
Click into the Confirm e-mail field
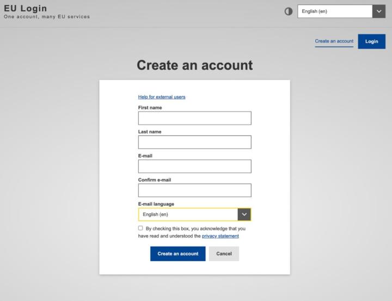point(195,191)
